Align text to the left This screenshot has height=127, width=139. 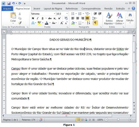73,18
